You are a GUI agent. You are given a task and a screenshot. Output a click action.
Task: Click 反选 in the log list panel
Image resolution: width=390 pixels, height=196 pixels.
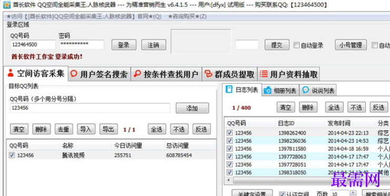click(x=379, y=107)
